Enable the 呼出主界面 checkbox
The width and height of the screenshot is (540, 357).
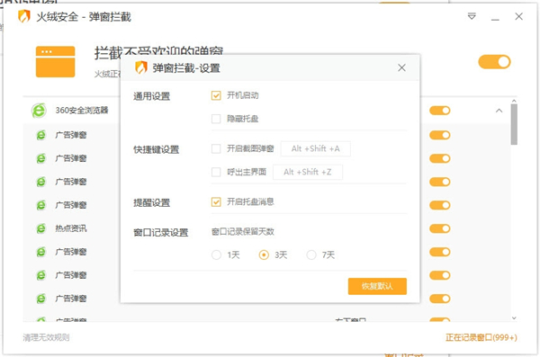pyautogui.click(x=216, y=172)
